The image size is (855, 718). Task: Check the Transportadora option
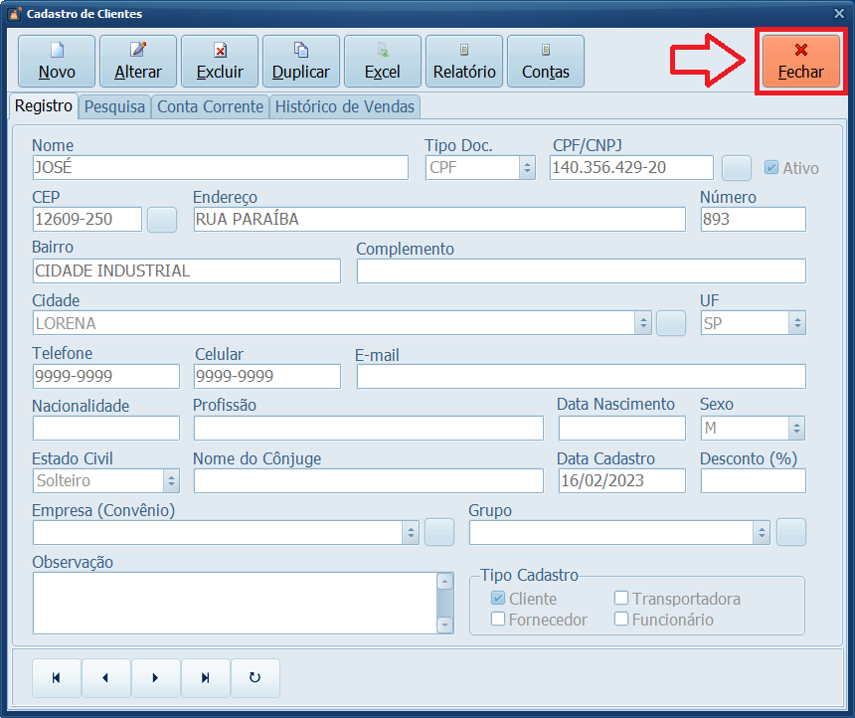[x=621, y=599]
